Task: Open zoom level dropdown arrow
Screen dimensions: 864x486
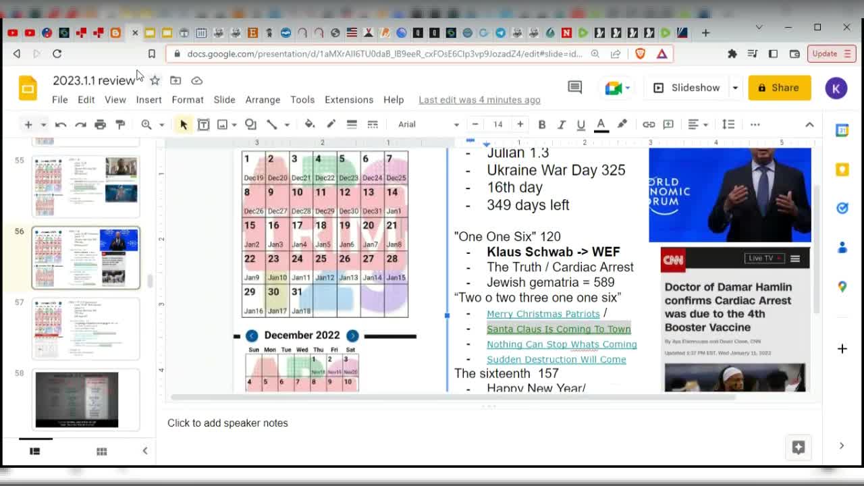Action: point(161,124)
